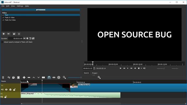Viewport: 187px width, 105px height.
Task: Ripple delete with timeline minus icon
Action: click(29, 78)
